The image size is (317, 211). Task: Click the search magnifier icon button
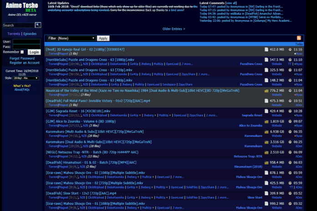point(38,25)
